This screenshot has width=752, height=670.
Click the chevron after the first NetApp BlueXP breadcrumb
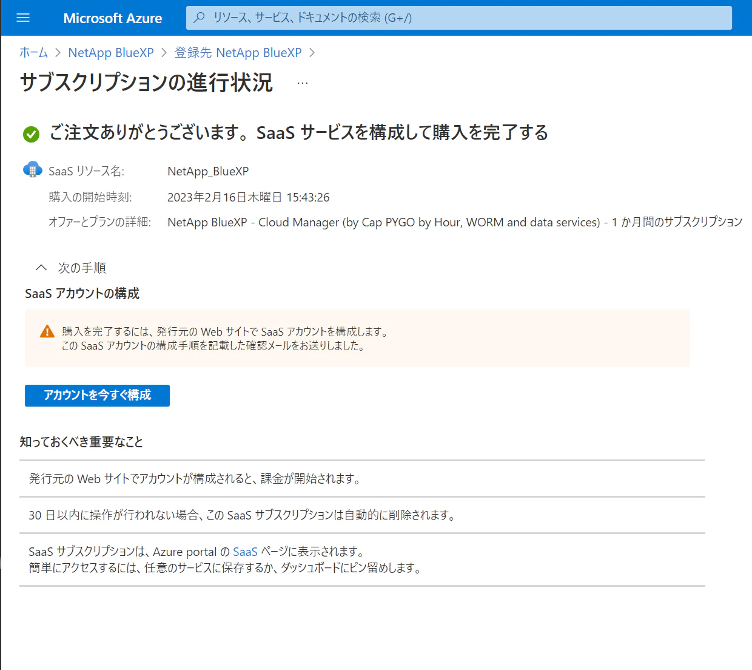pos(164,53)
